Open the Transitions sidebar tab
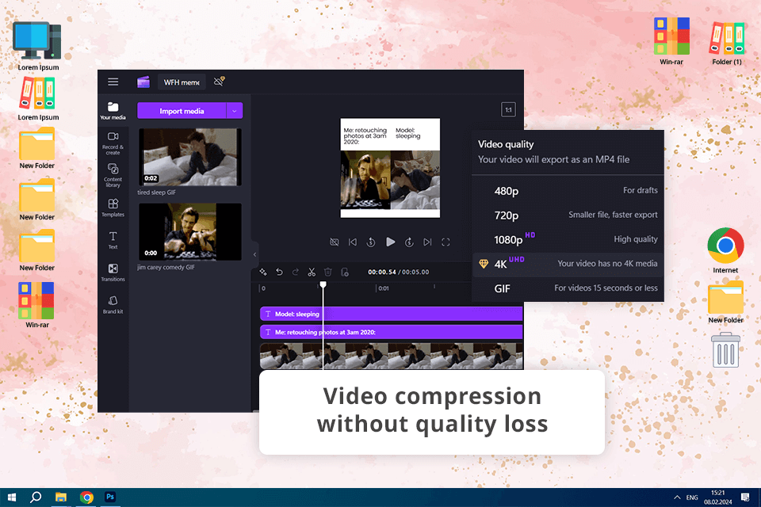761x507 pixels. pyautogui.click(x=113, y=273)
